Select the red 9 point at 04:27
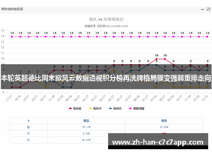Image resolution: width=212 pixels, height=153 pixels. tap(114, 65)
